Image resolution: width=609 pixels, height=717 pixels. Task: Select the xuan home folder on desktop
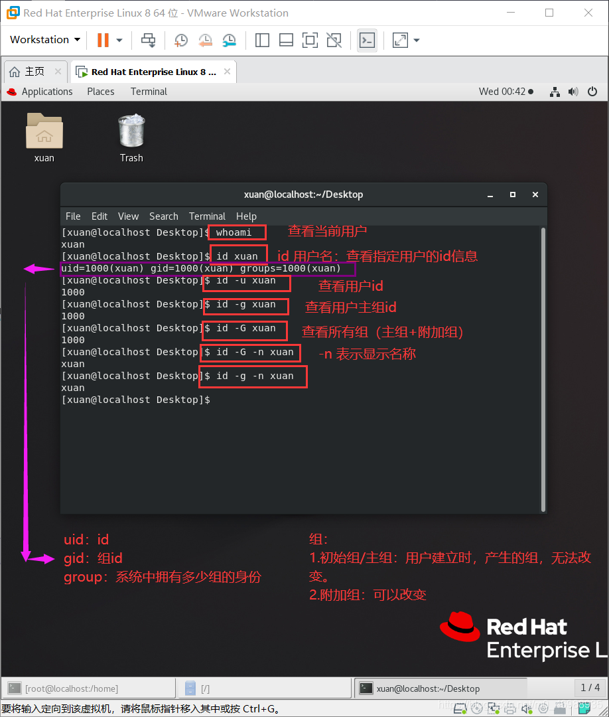click(44, 137)
